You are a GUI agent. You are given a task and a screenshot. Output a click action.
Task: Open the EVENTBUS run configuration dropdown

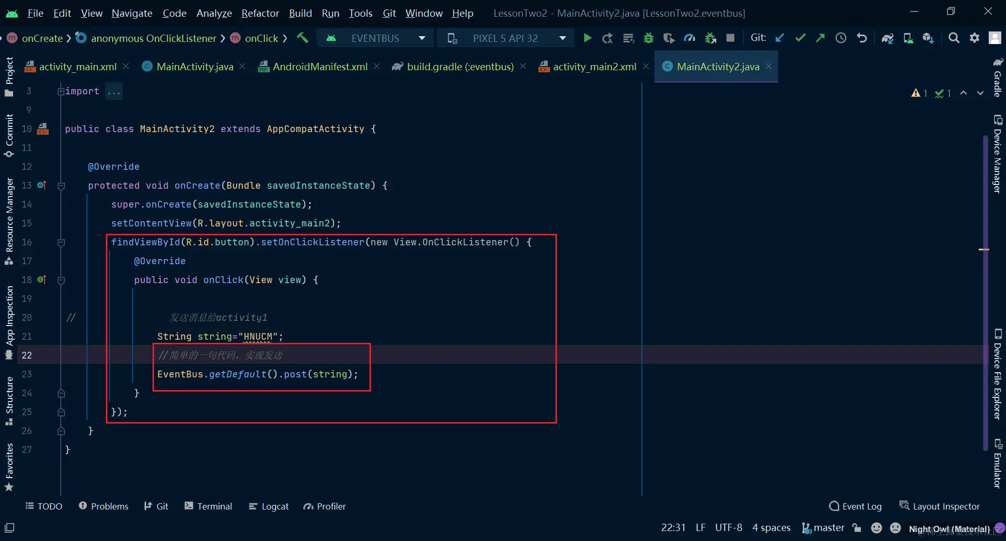[x=375, y=38]
